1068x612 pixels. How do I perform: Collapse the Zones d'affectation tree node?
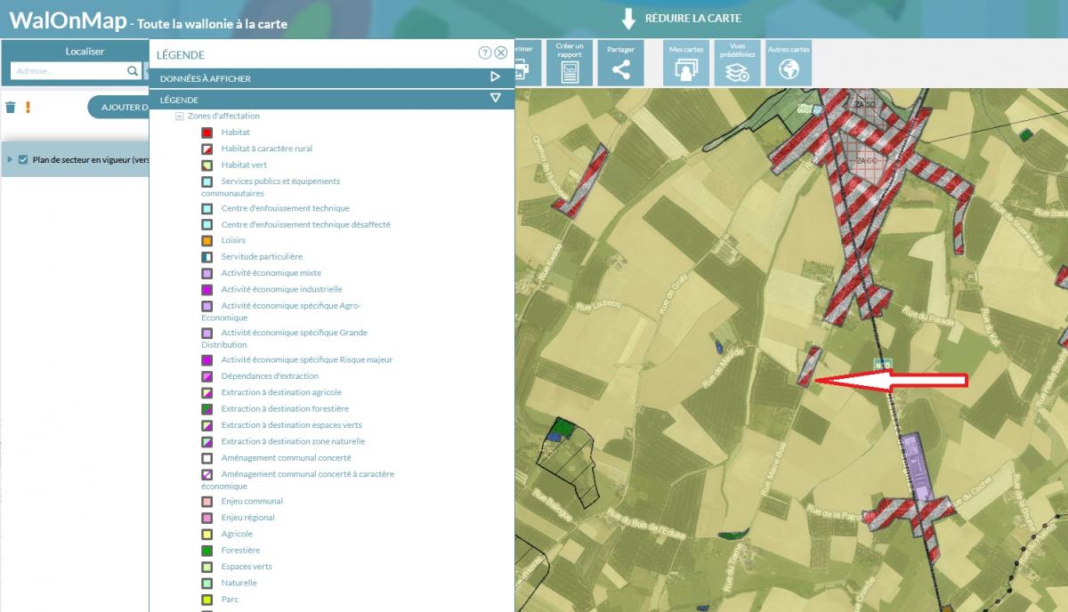[180, 117]
